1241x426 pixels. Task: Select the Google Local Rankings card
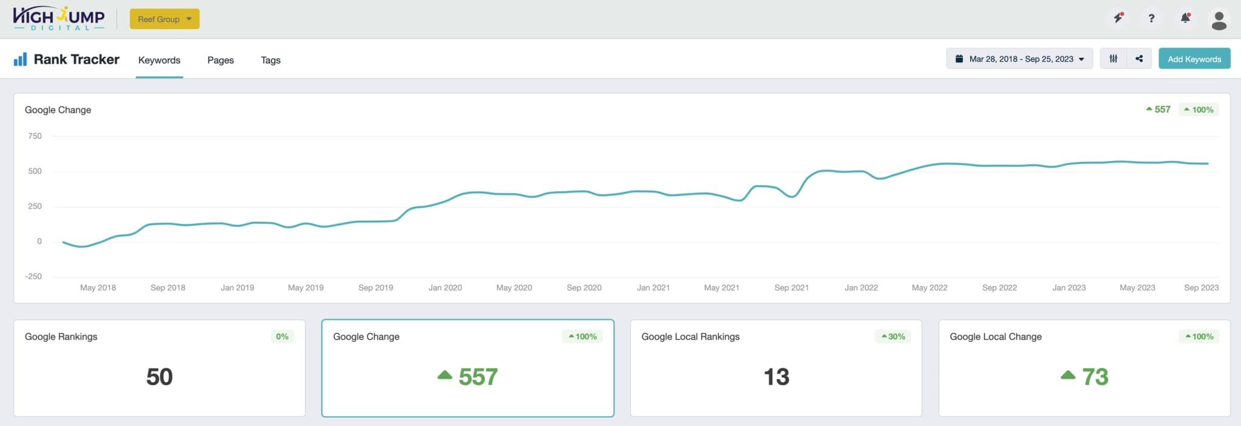(x=776, y=368)
